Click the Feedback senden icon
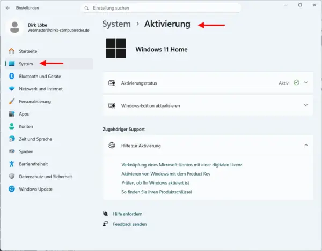 click(x=105, y=224)
